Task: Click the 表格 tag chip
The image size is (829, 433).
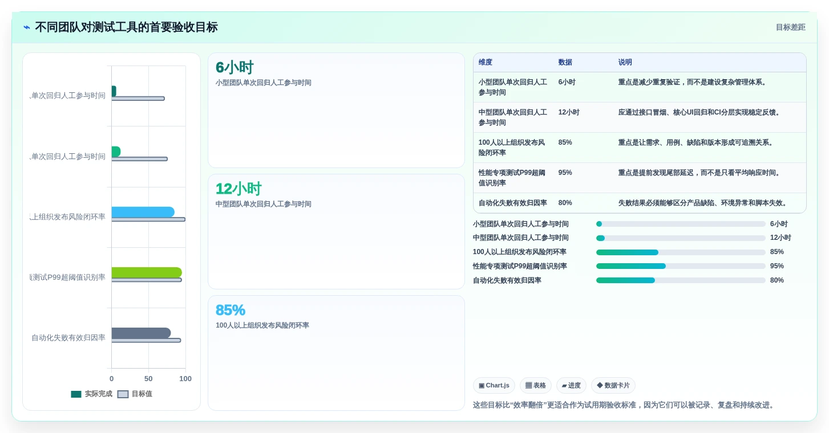Action: tap(536, 386)
